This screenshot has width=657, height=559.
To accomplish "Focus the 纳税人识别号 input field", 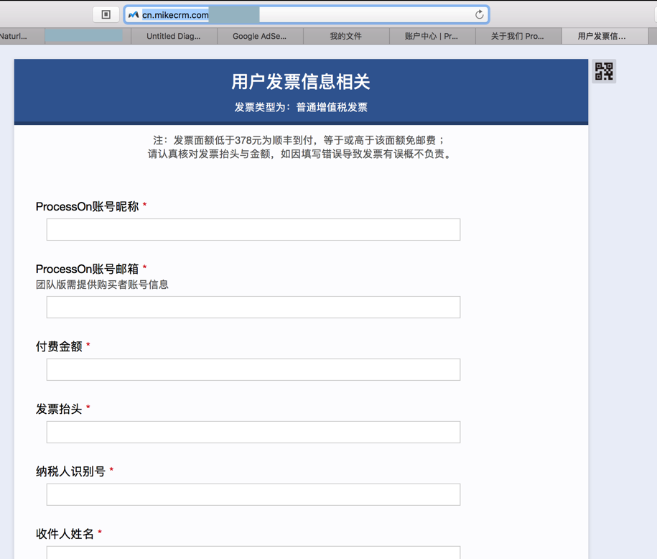I will (253, 494).
